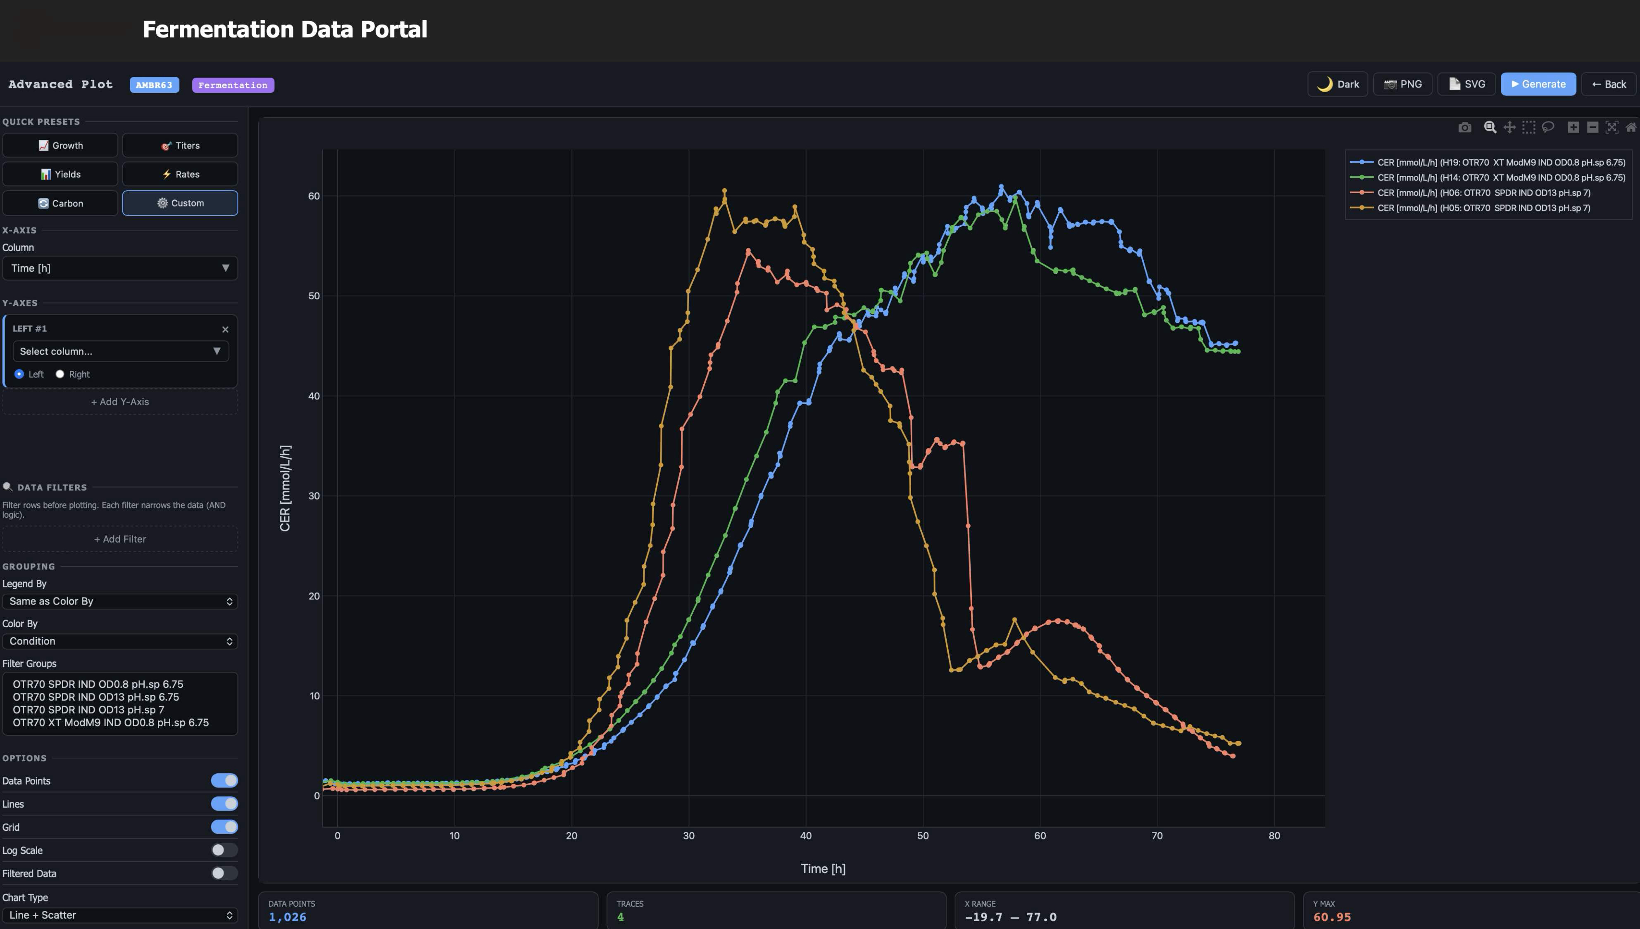Select the Custom preset
Image resolution: width=1640 pixels, height=929 pixels.
click(180, 203)
